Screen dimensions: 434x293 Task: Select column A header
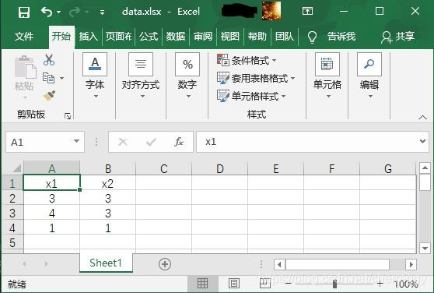pos(52,168)
